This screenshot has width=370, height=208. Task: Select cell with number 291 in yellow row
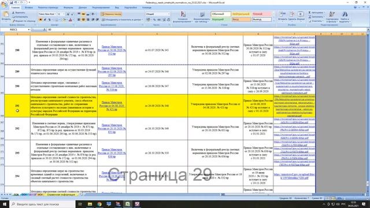point(17,106)
